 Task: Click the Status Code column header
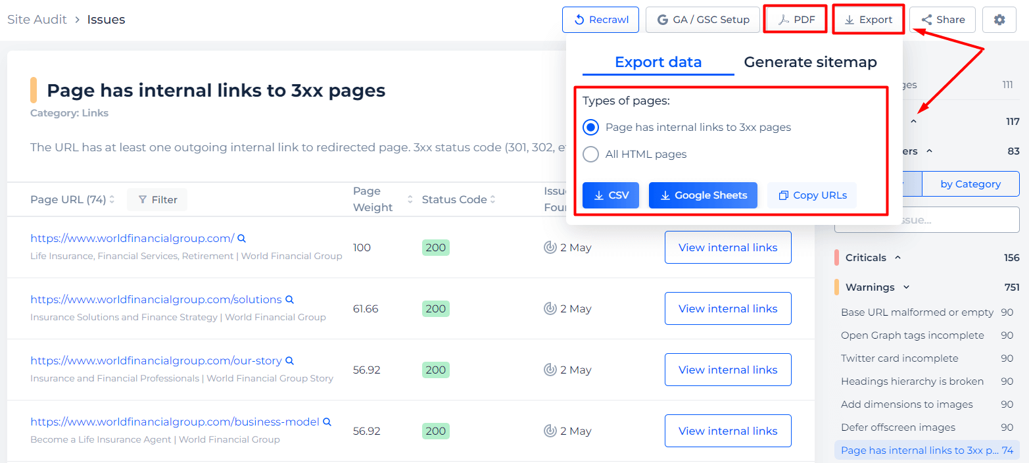point(454,199)
